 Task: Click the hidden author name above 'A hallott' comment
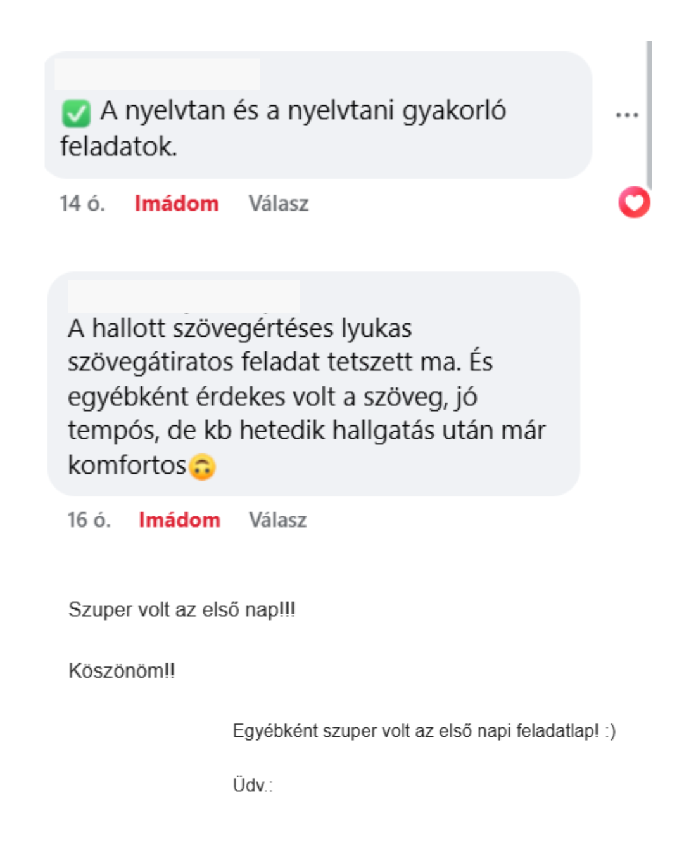pos(184,295)
